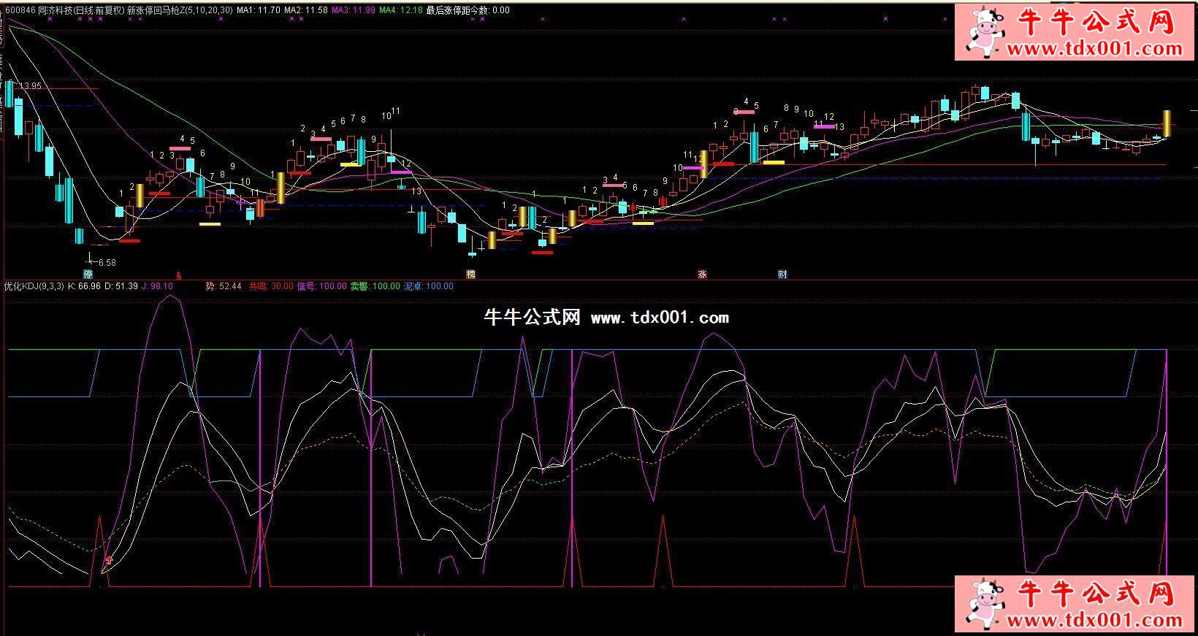Image resolution: width=1198 pixels, height=636 pixels.
Task: Click the MA2: 11.58 value
Action: (305, 10)
